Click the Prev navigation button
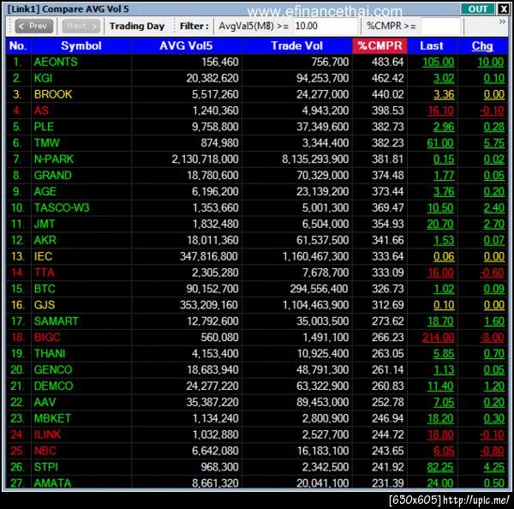The width and height of the screenshot is (514, 509). (x=33, y=26)
